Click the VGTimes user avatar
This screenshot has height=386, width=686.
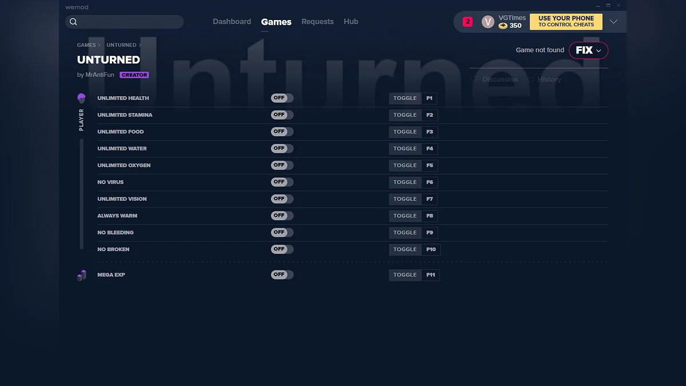(x=488, y=22)
